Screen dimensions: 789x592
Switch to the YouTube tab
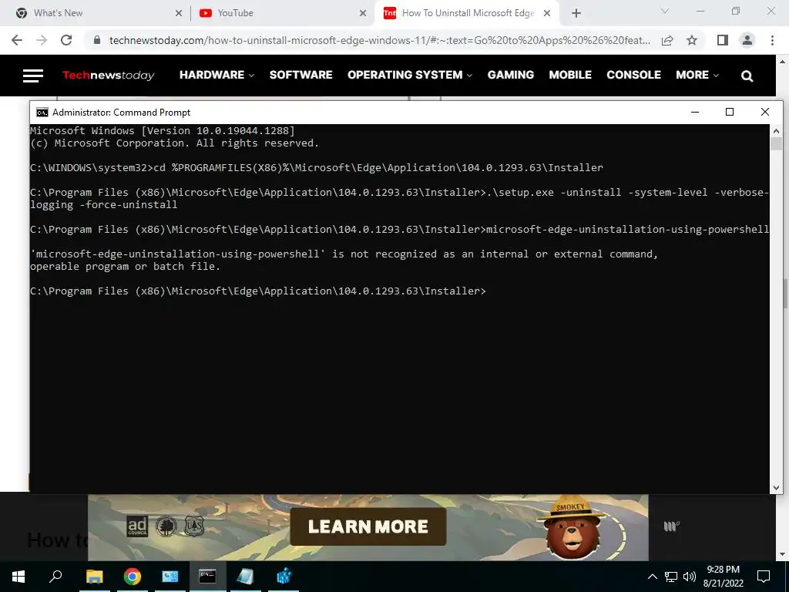pos(282,13)
